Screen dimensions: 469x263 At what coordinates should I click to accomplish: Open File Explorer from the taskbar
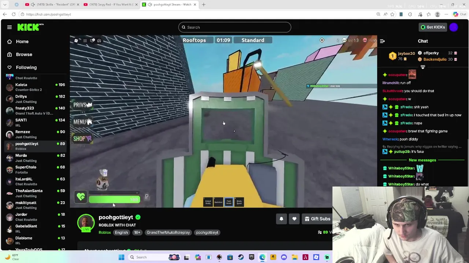click(295, 257)
